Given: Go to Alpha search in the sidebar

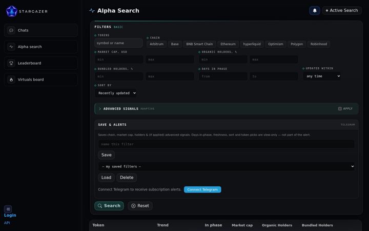Looking at the screenshot, I should pos(41,47).
